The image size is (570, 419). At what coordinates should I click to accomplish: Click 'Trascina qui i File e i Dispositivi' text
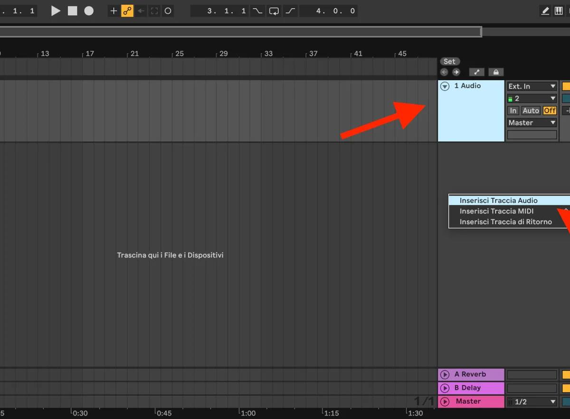[170, 255]
